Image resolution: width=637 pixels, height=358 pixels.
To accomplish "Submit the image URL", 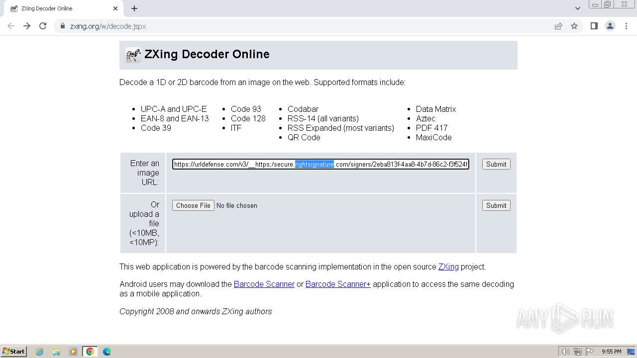I will [x=496, y=164].
